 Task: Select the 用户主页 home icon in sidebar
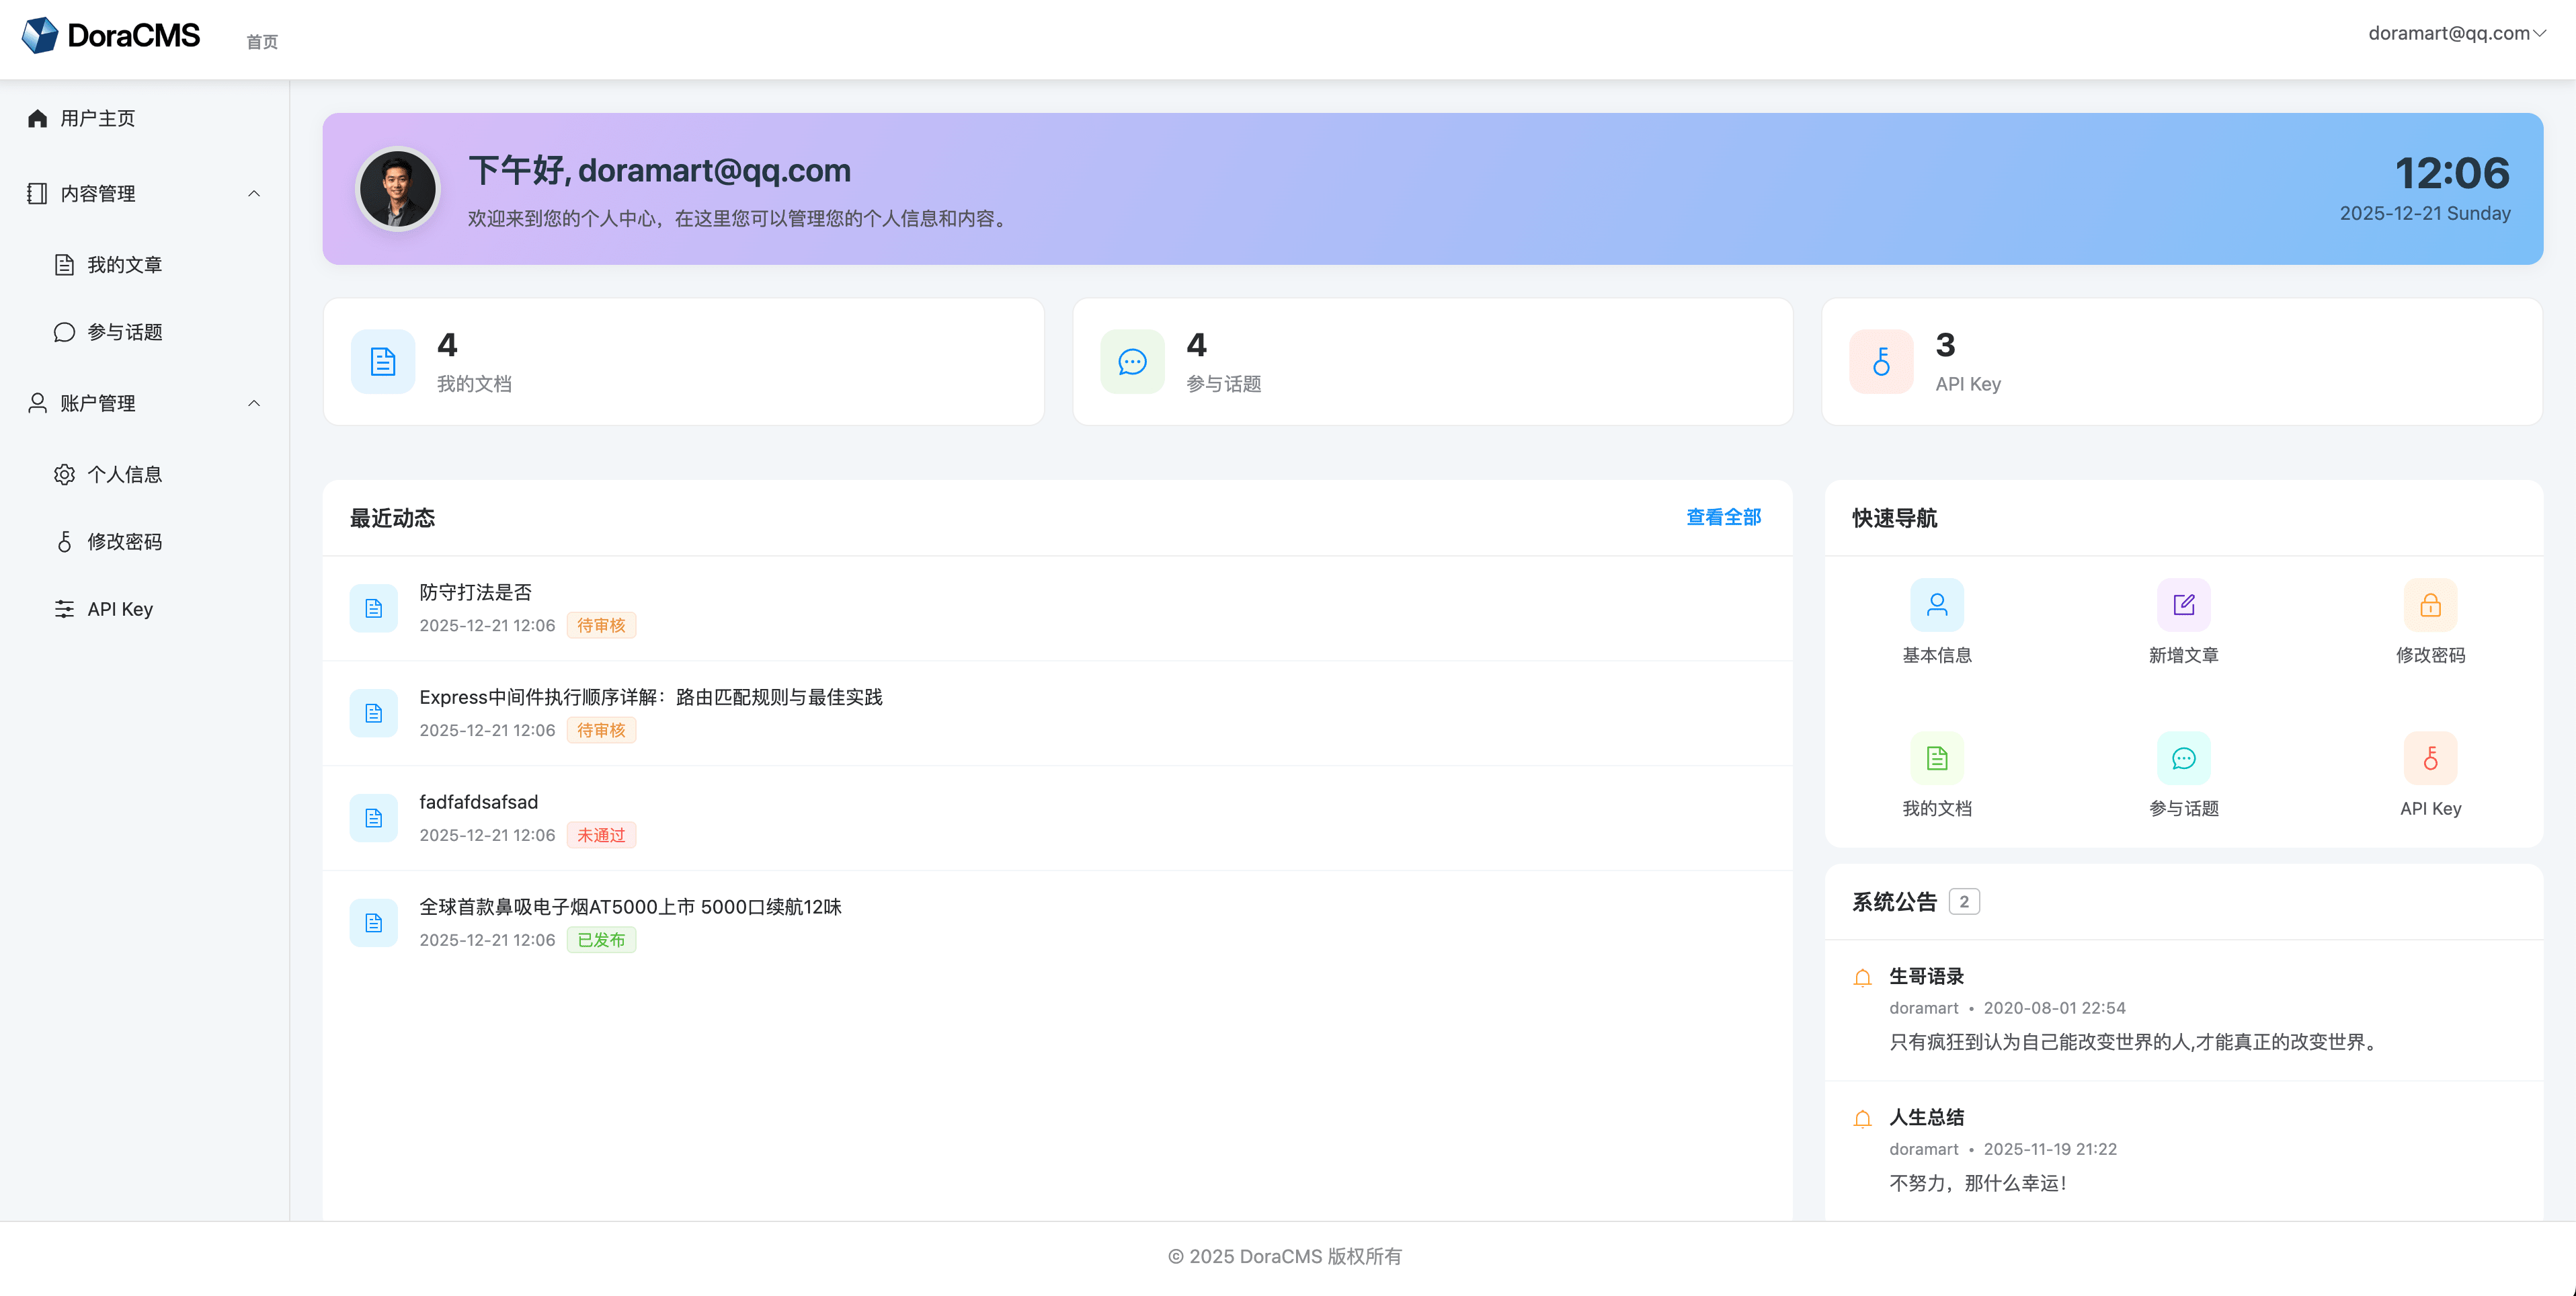37,118
